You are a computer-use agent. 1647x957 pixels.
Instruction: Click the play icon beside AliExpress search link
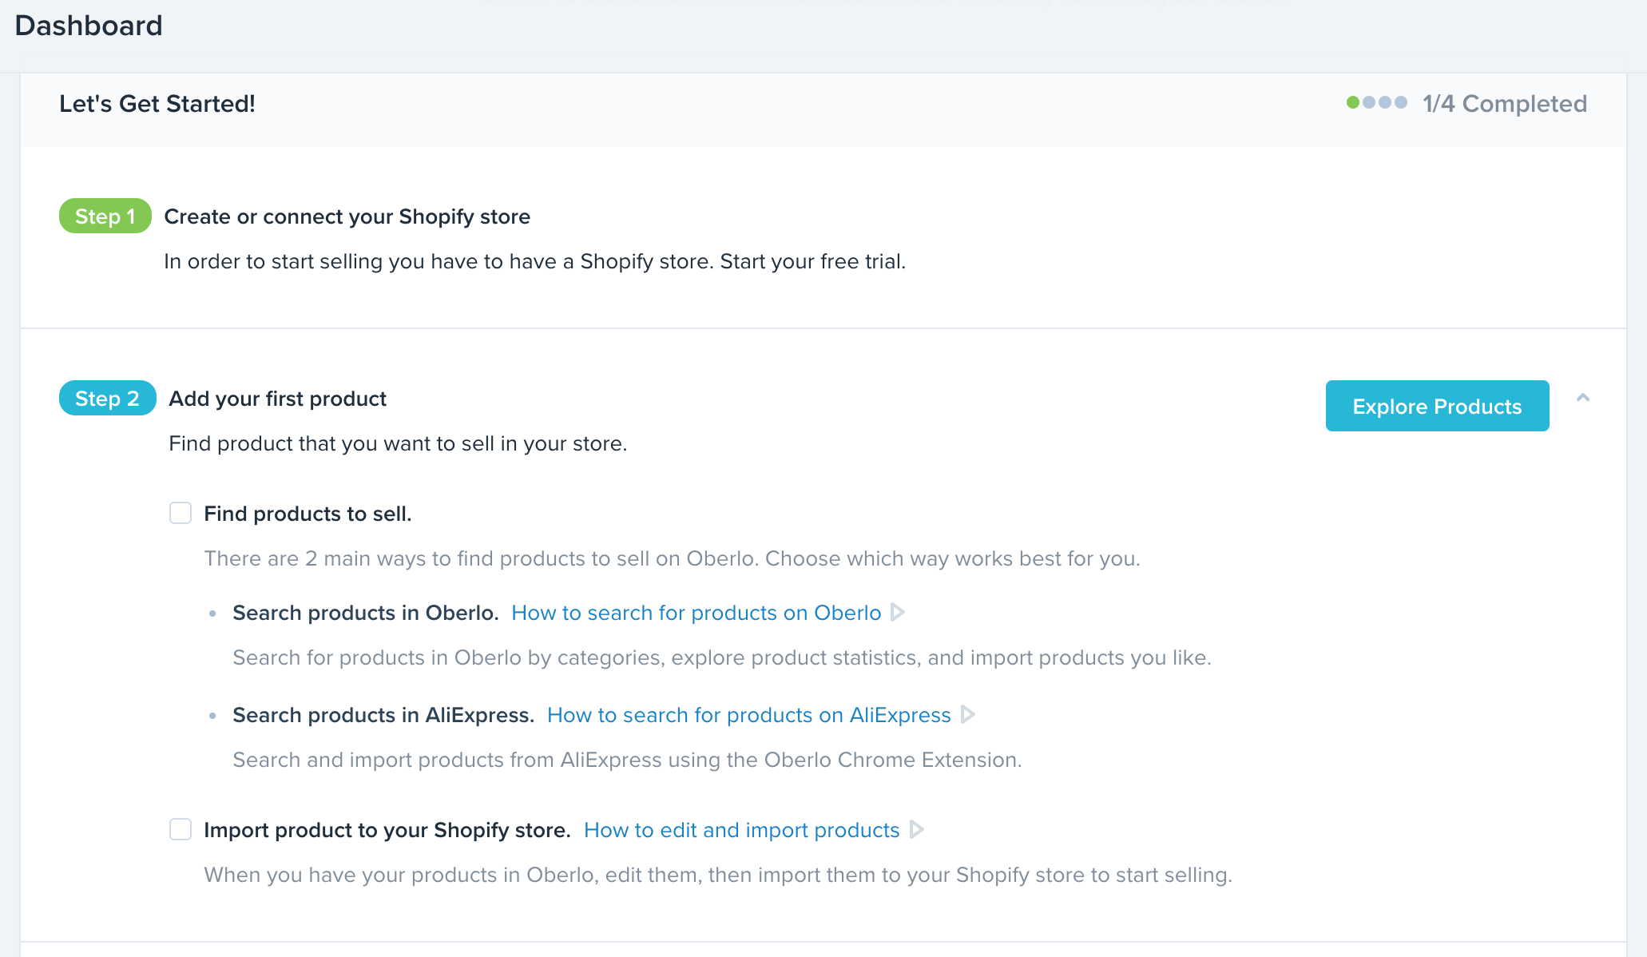967,714
